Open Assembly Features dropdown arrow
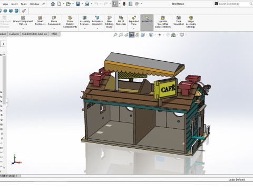Screen dimensions: 253x190 (85, 28)
